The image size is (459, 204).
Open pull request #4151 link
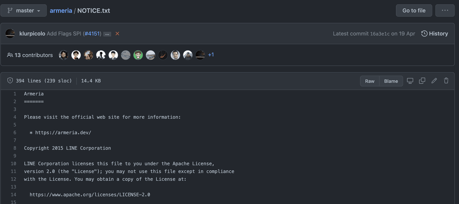(92, 33)
